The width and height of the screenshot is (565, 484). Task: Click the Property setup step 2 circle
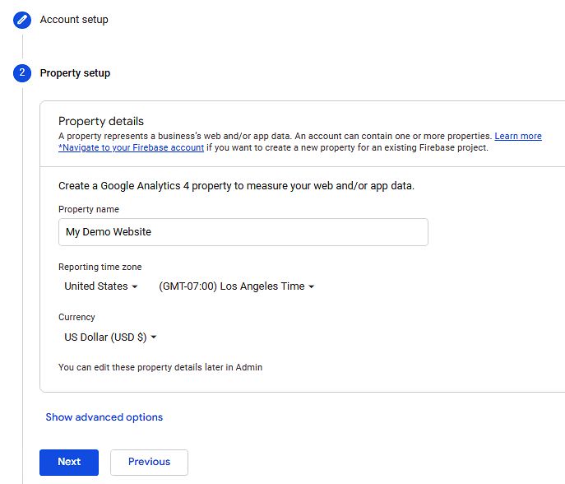(22, 73)
